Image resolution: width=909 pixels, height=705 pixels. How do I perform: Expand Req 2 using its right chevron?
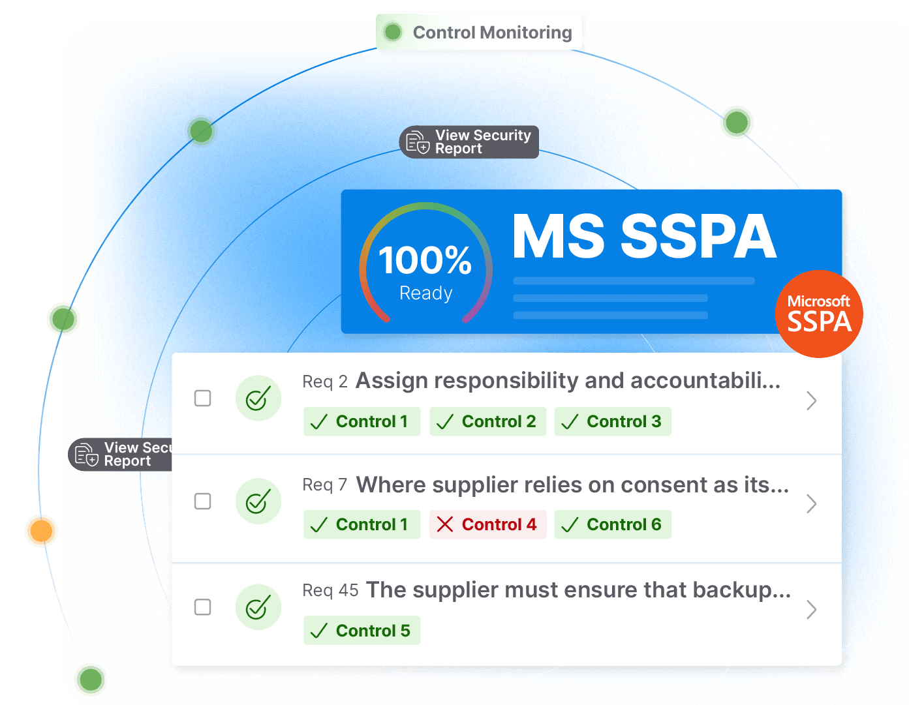(811, 400)
